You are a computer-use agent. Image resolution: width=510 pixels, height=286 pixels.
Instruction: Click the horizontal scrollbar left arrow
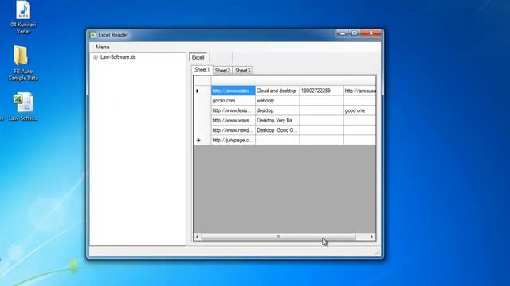[197, 237]
